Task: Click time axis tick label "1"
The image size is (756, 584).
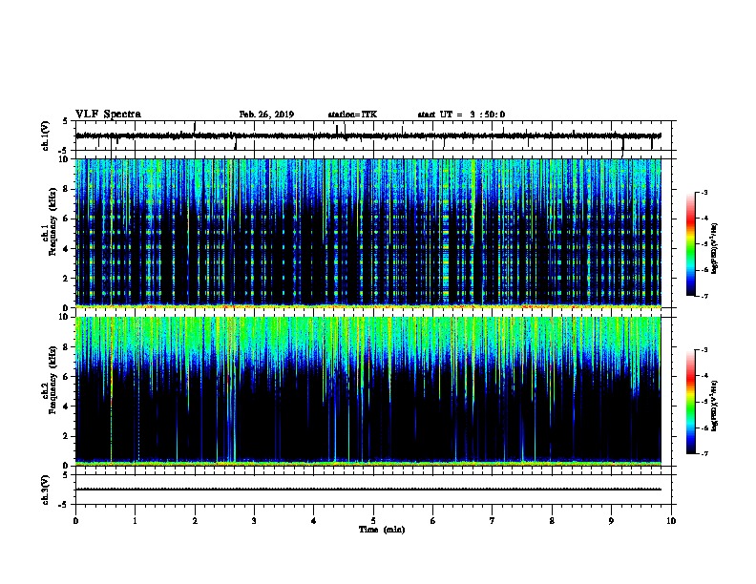Action: pos(135,521)
